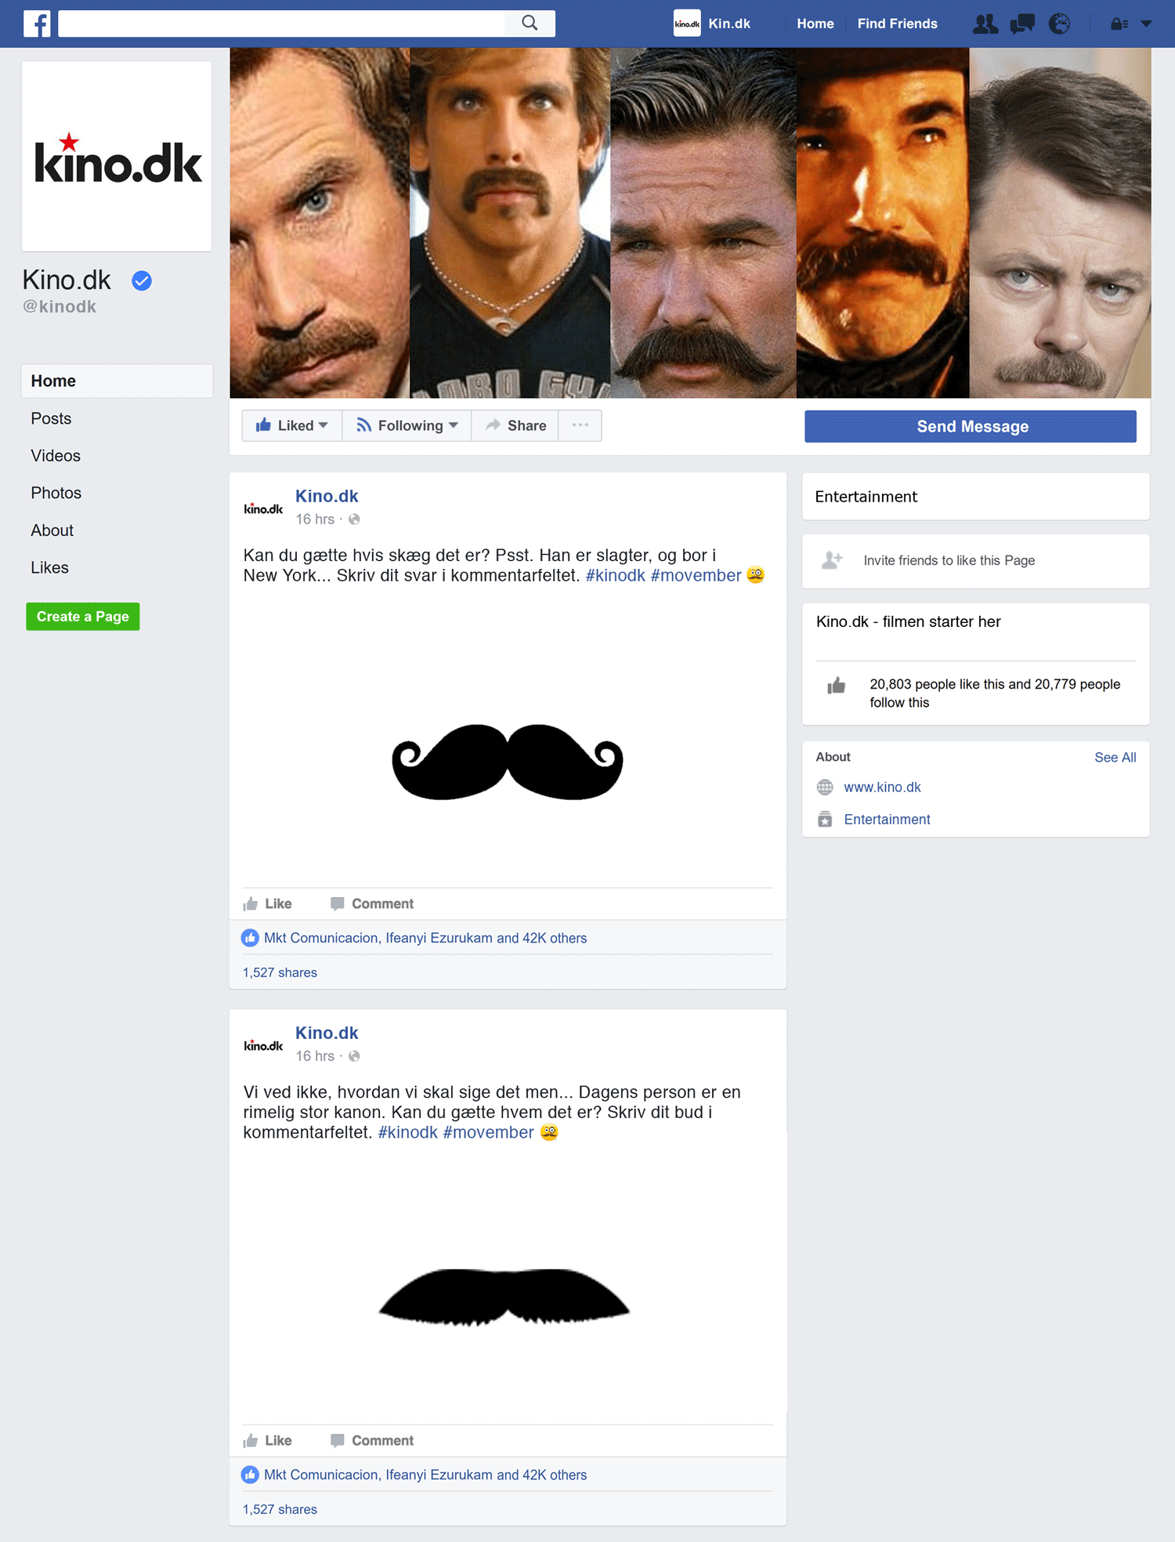Viewport: 1175px width, 1542px height.
Task: Open About in the sidebar
Action: [52, 530]
